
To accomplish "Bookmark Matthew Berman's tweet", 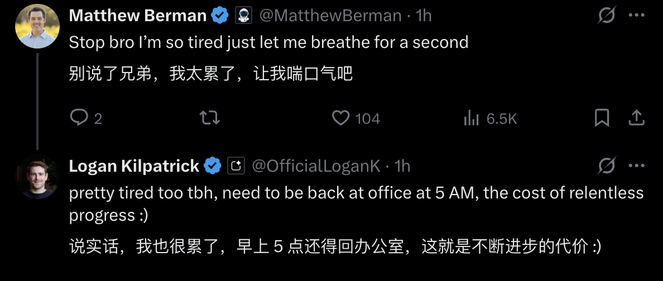I will tap(602, 118).
